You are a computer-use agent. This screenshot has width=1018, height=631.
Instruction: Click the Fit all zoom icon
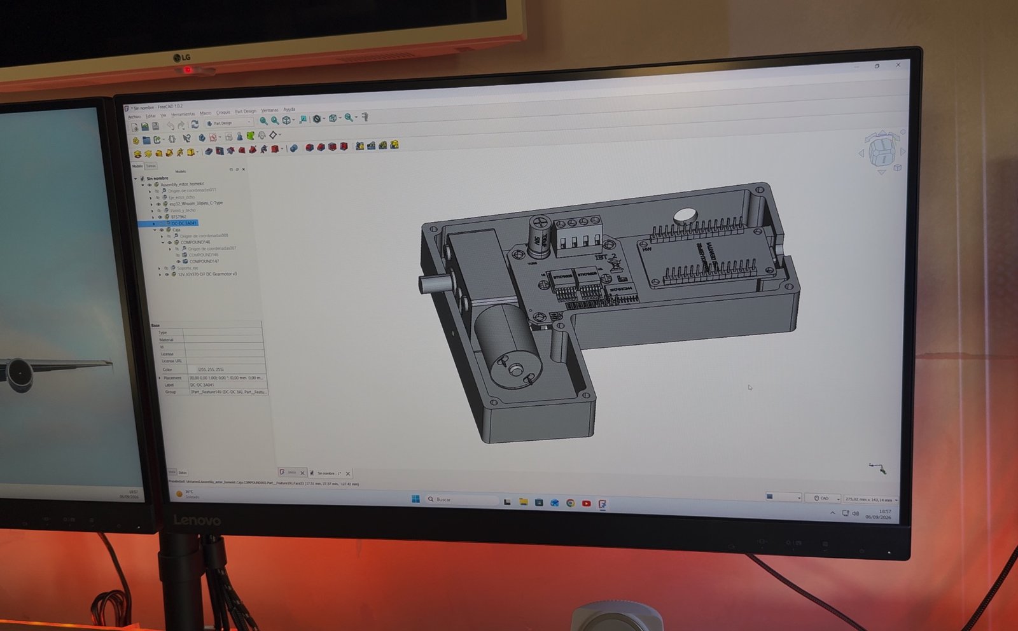[263, 120]
